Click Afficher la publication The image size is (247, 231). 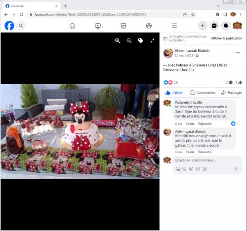pos(226,38)
